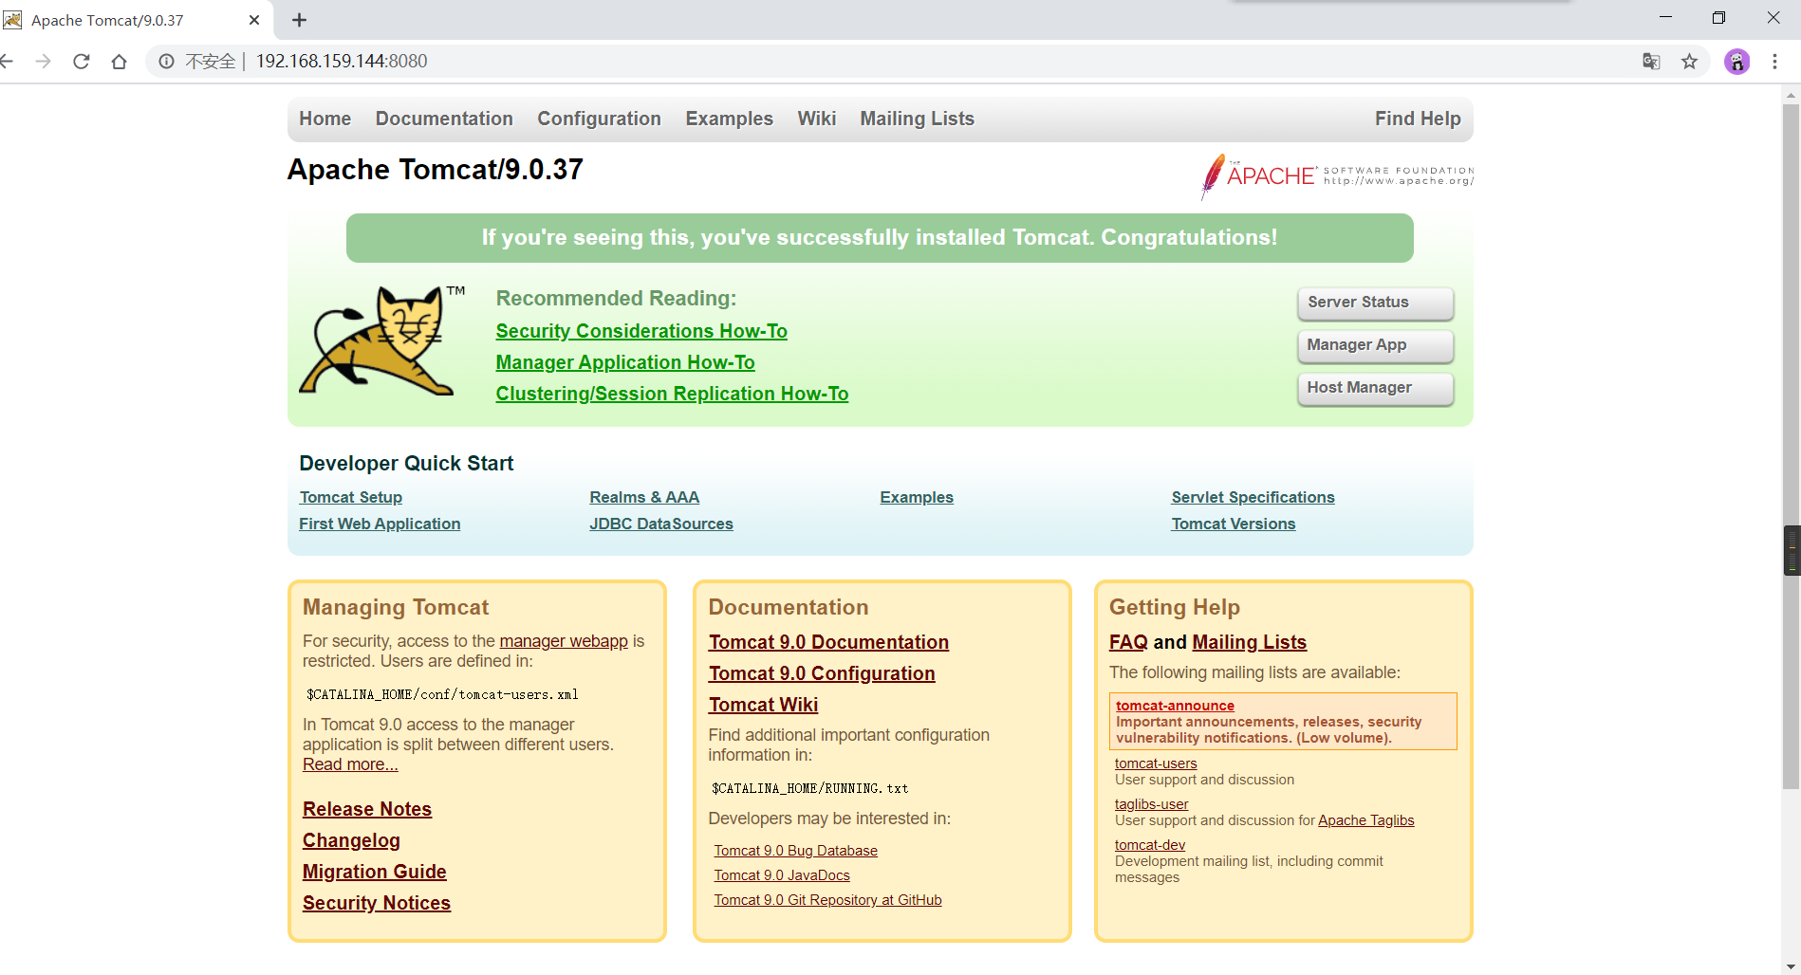This screenshot has height=975, width=1801.
Task: Click the Read more... link
Action: coord(350,764)
